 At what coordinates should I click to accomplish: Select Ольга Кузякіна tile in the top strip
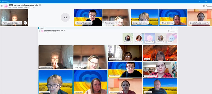tap(173, 17)
